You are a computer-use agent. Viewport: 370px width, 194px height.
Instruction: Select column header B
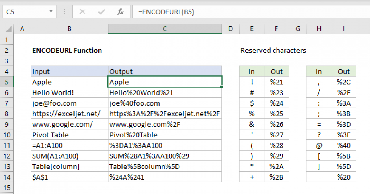point(69,29)
